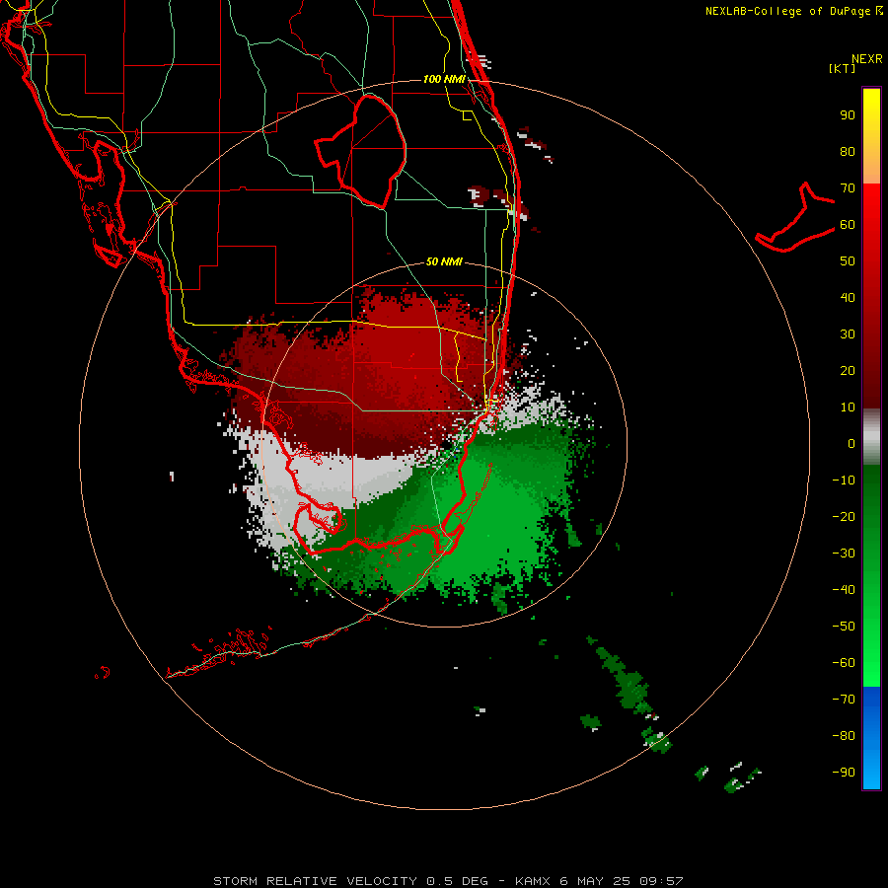Click the -30 knot scale value
This screenshot has height=888, width=888.
click(844, 554)
